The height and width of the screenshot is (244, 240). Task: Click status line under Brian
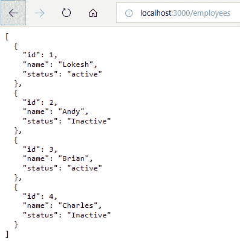coord(62,168)
